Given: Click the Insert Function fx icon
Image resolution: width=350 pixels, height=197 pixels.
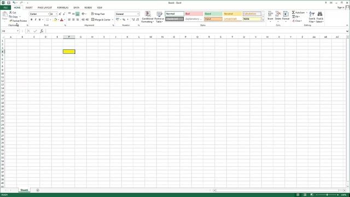Looking at the screenshot, I should [x=42, y=31].
